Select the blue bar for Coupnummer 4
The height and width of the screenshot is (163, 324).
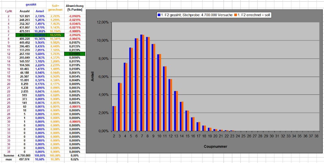pos(125,97)
